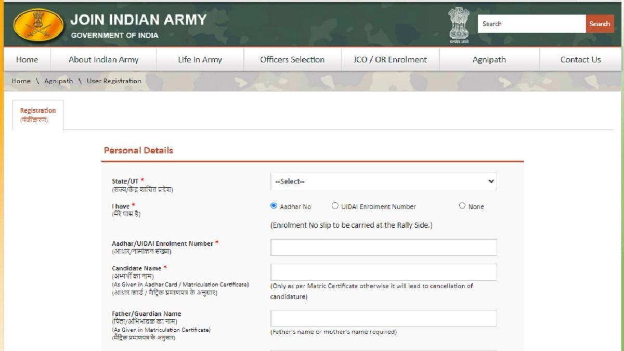Click the Candidate Name input field
The width and height of the screenshot is (624, 351).
[x=383, y=271]
